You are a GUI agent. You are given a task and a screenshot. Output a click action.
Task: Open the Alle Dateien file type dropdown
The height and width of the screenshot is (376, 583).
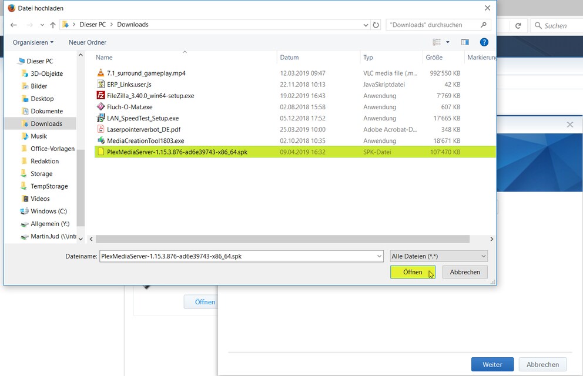tap(439, 256)
